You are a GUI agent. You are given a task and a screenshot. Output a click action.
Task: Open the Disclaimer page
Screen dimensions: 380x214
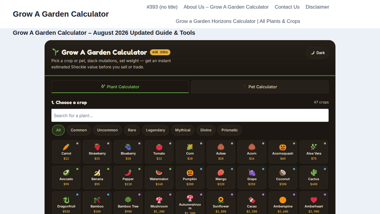[x=317, y=7]
